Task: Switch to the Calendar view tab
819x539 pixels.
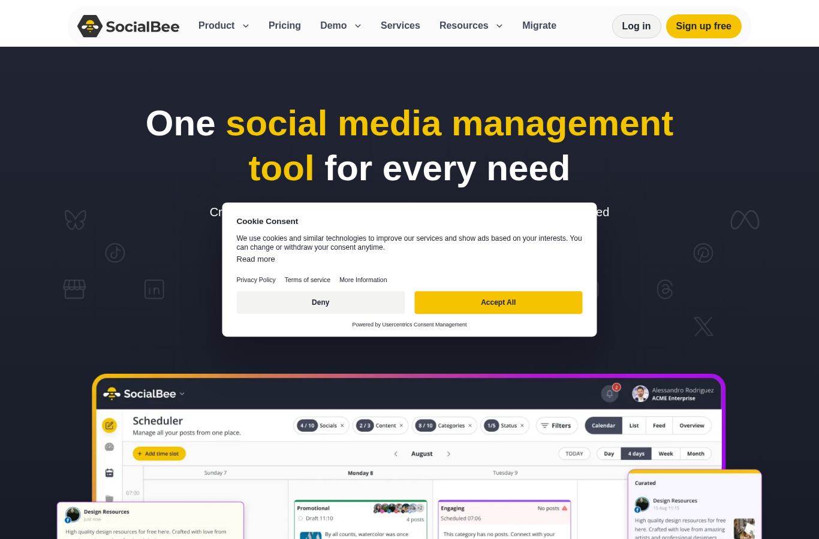Action: (603, 426)
